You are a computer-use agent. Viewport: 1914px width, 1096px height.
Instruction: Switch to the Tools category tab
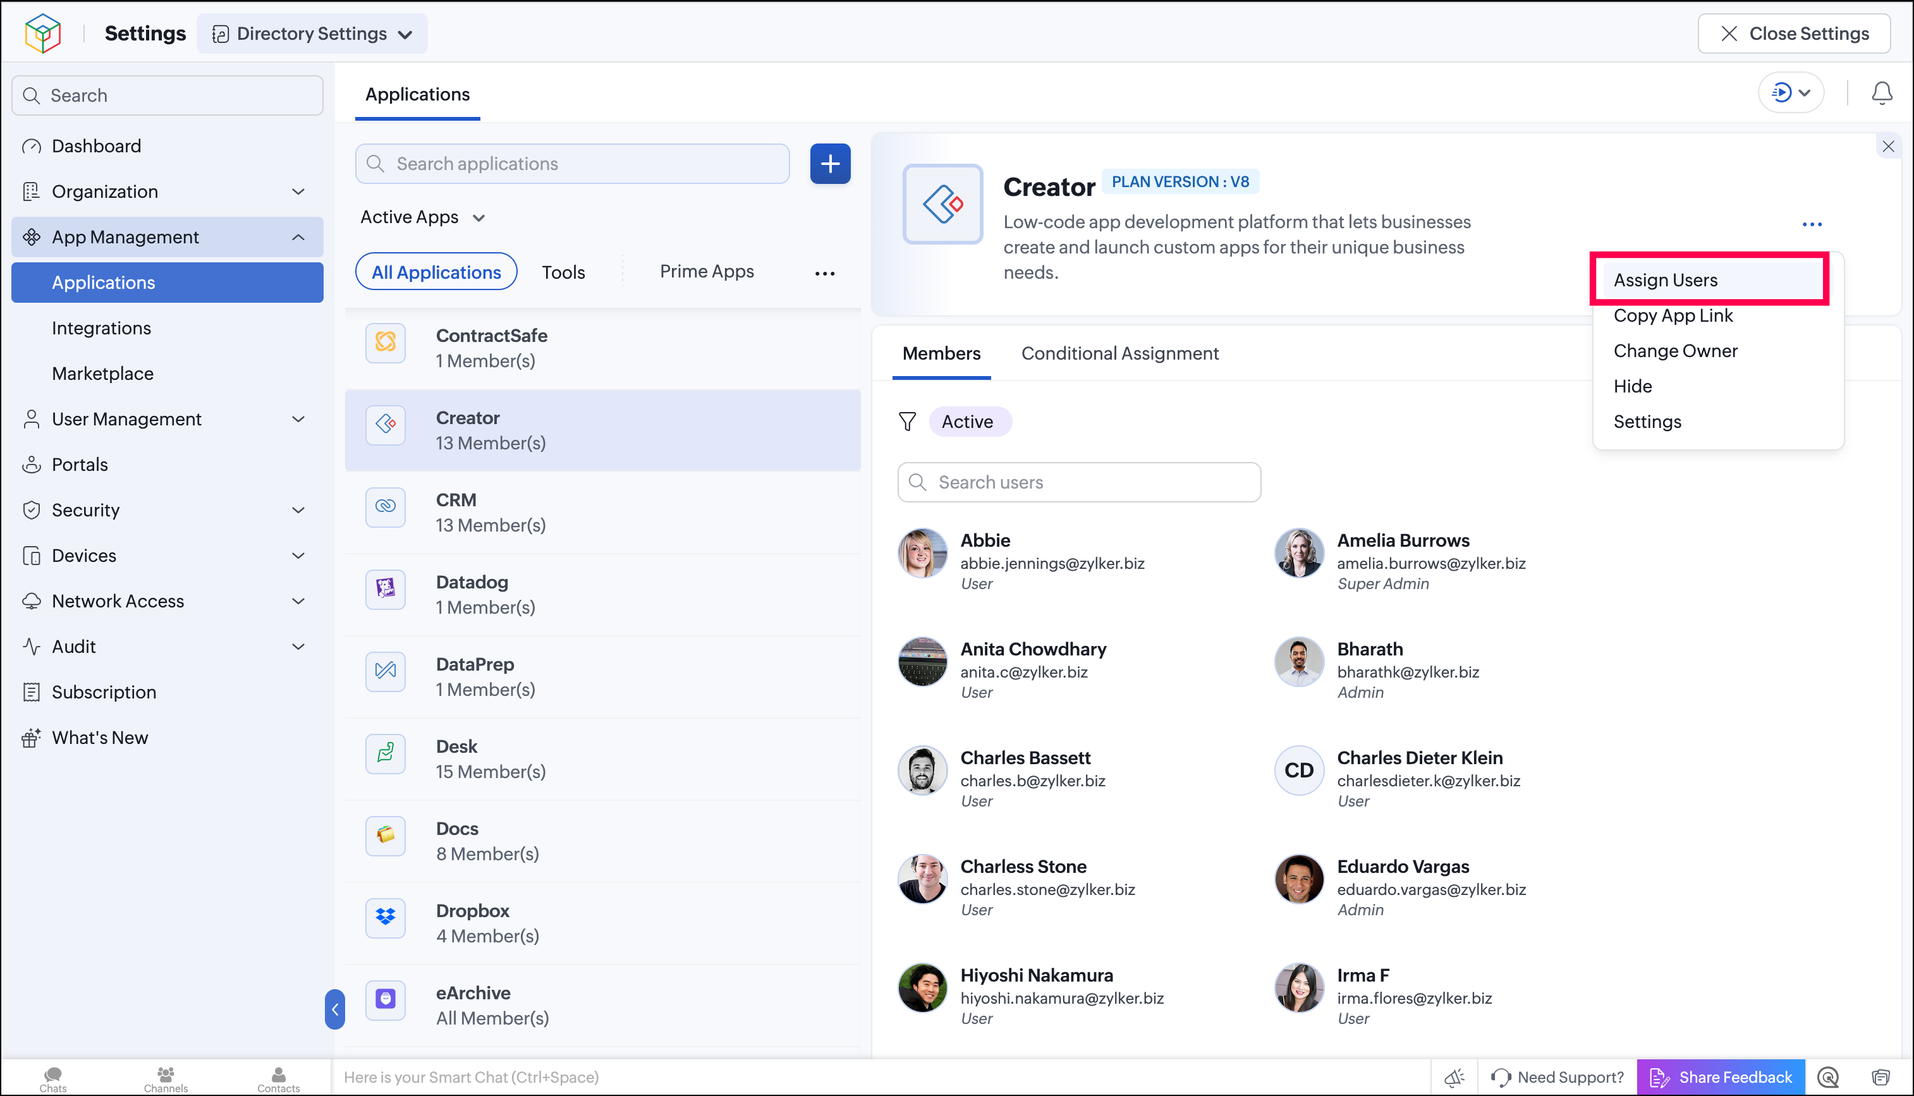[x=563, y=272]
